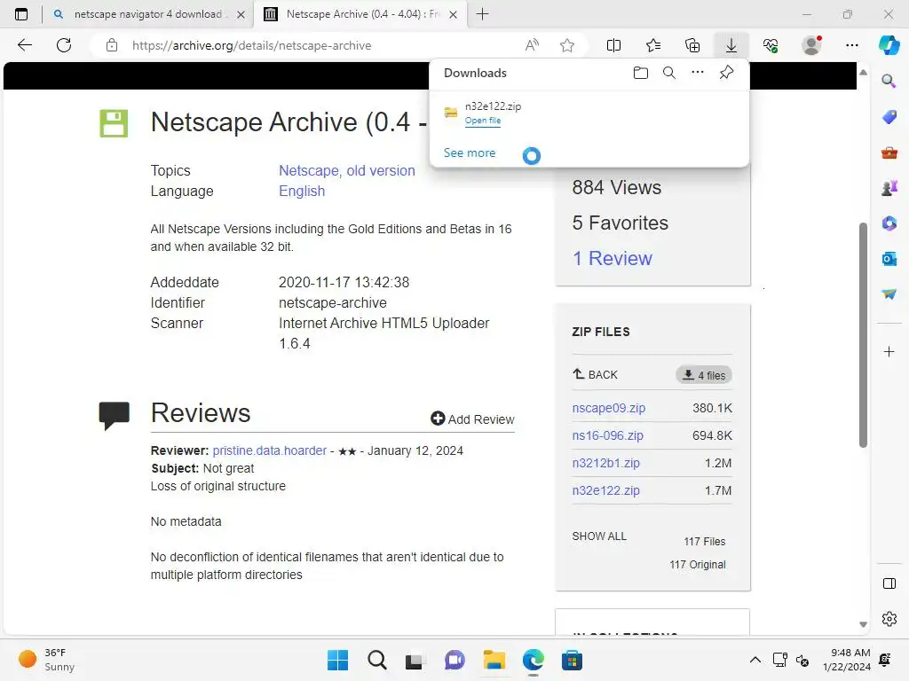Screen dimensions: 909x681
Task: Open sidebar Search icon
Action: click(889, 81)
